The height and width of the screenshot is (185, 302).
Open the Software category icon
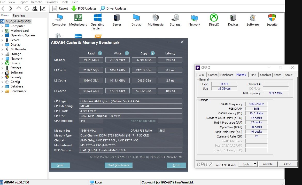(252, 20)
